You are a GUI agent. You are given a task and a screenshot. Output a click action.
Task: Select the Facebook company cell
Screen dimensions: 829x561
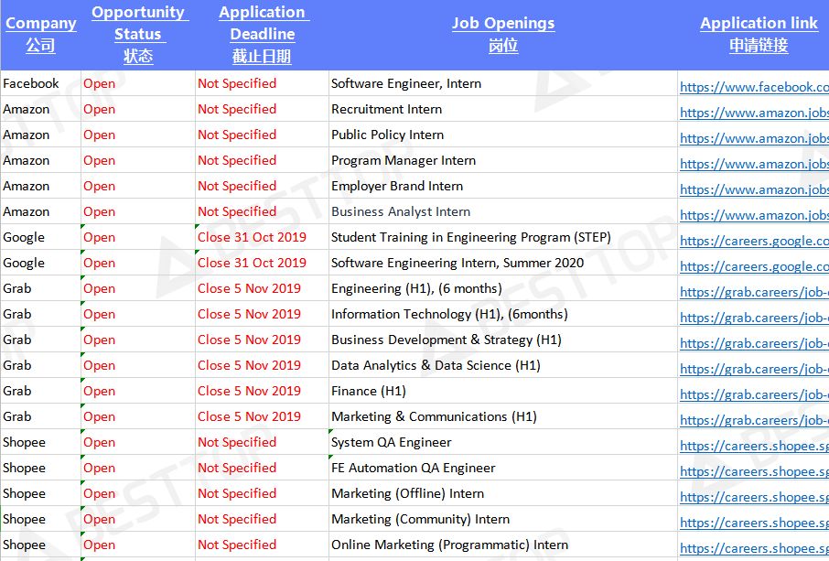coord(40,83)
